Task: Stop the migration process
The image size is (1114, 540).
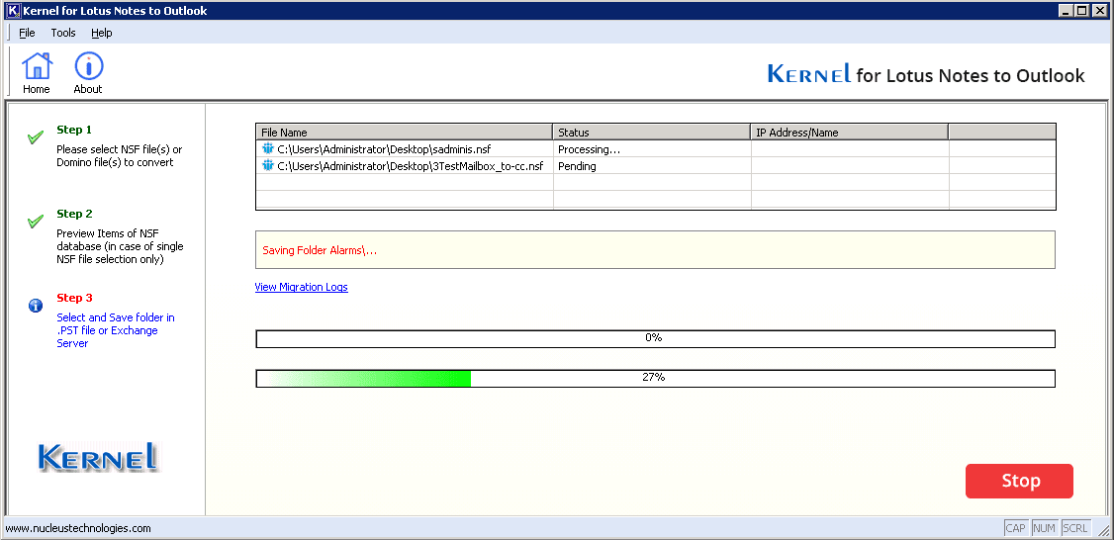Action: (1019, 481)
